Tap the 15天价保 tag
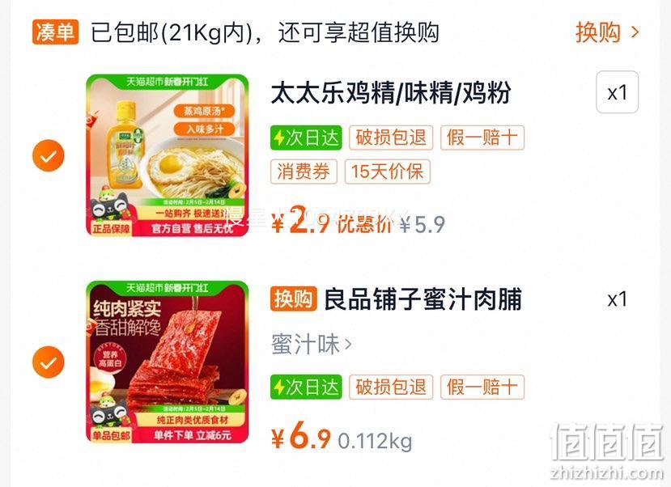 [387, 172]
